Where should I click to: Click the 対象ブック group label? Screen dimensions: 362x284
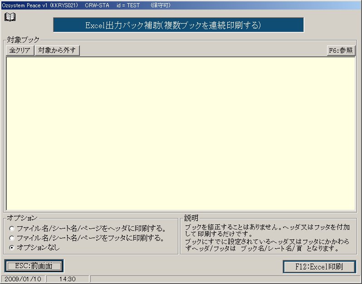tap(23, 40)
